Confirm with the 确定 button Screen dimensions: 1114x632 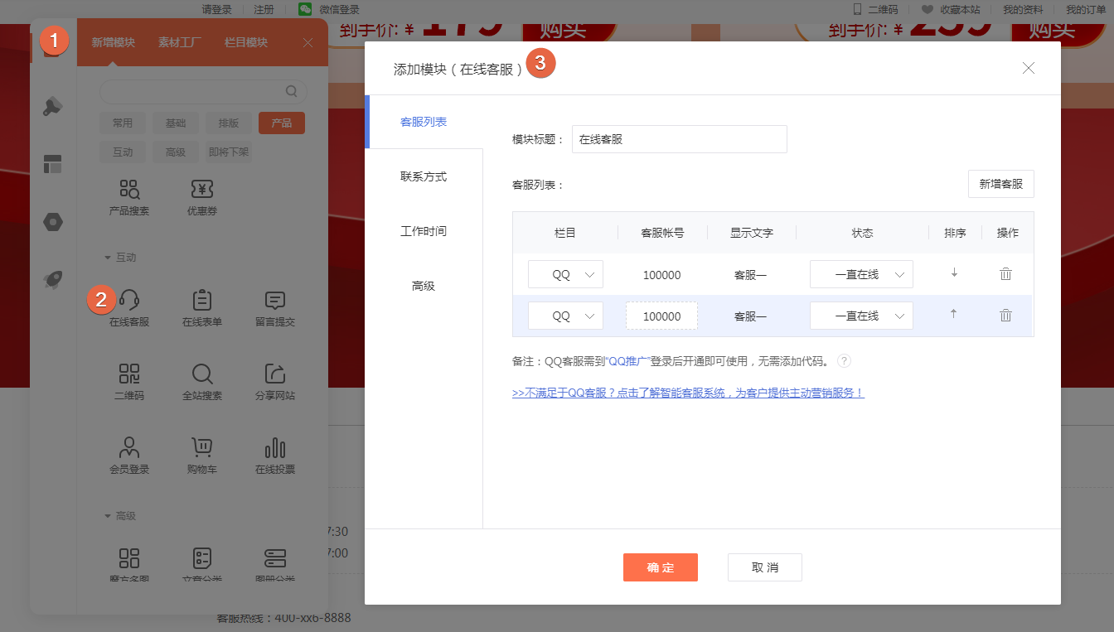661,567
